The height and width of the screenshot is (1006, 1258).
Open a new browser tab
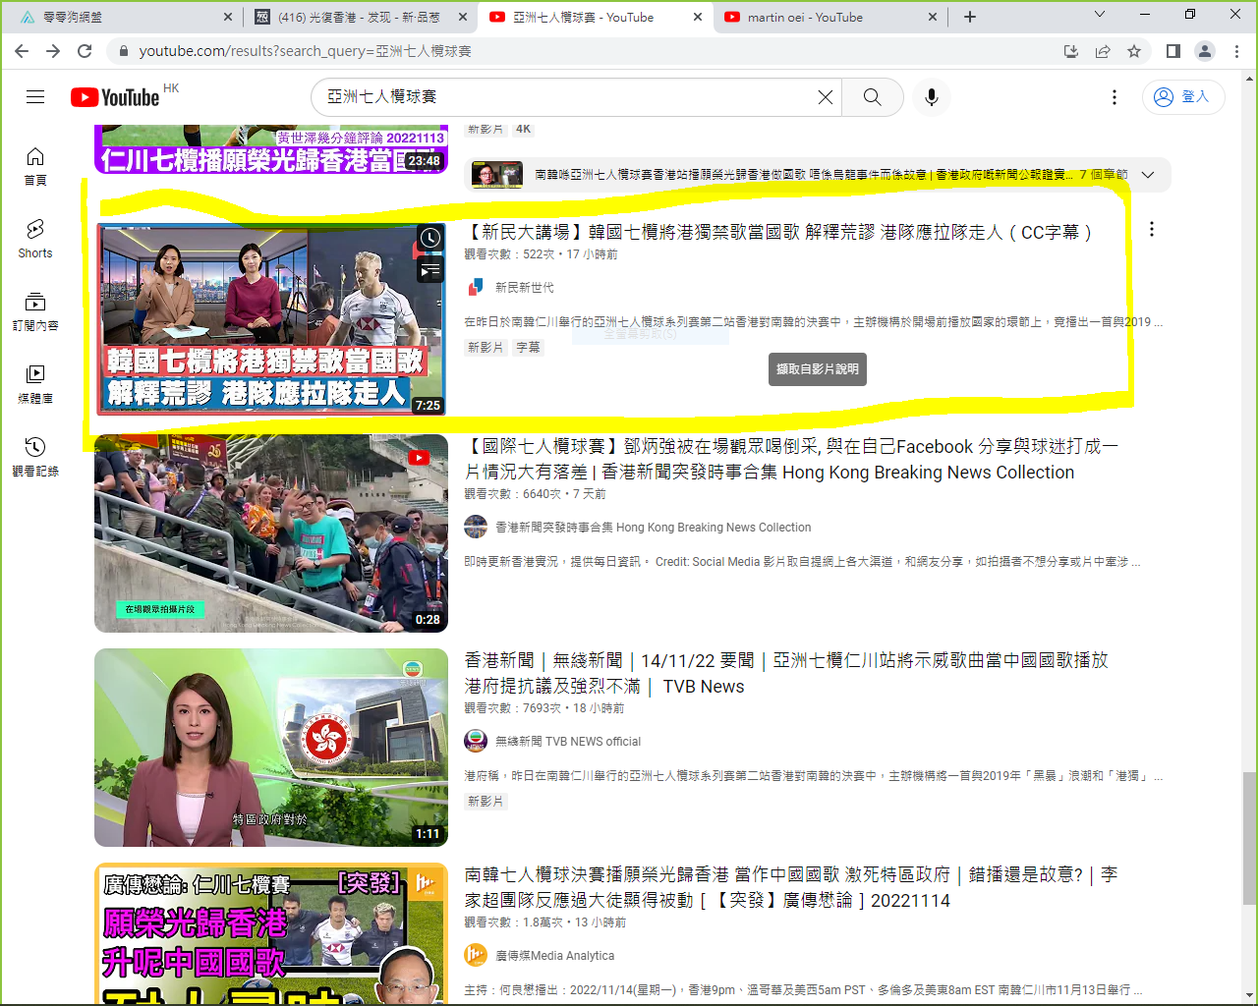click(970, 17)
